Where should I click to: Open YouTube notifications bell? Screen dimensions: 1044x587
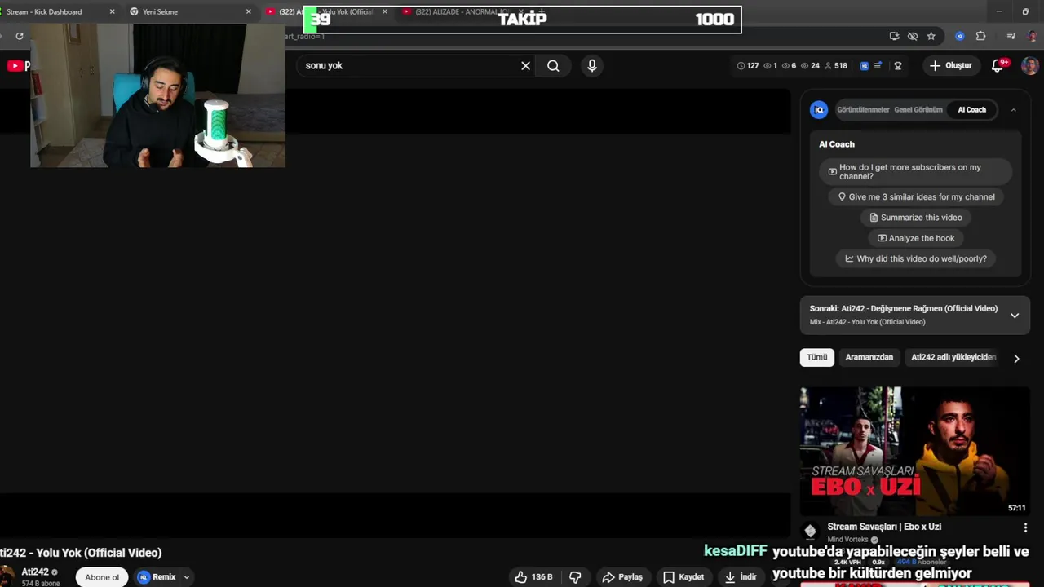pos(998,66)
